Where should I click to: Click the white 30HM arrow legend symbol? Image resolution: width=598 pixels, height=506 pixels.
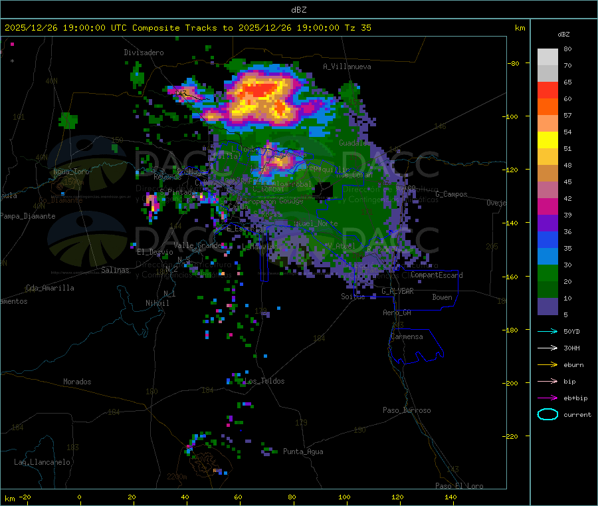(548, 348)
